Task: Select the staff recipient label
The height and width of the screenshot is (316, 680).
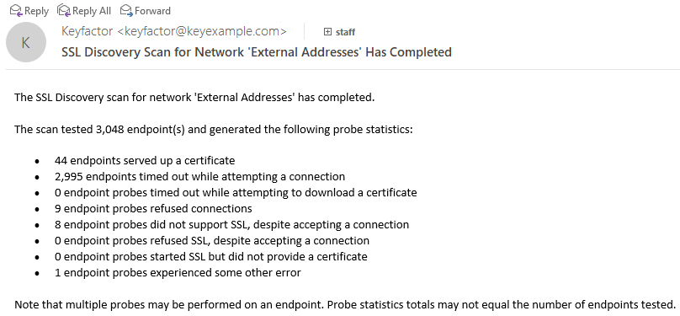Action: click(345, 32)
